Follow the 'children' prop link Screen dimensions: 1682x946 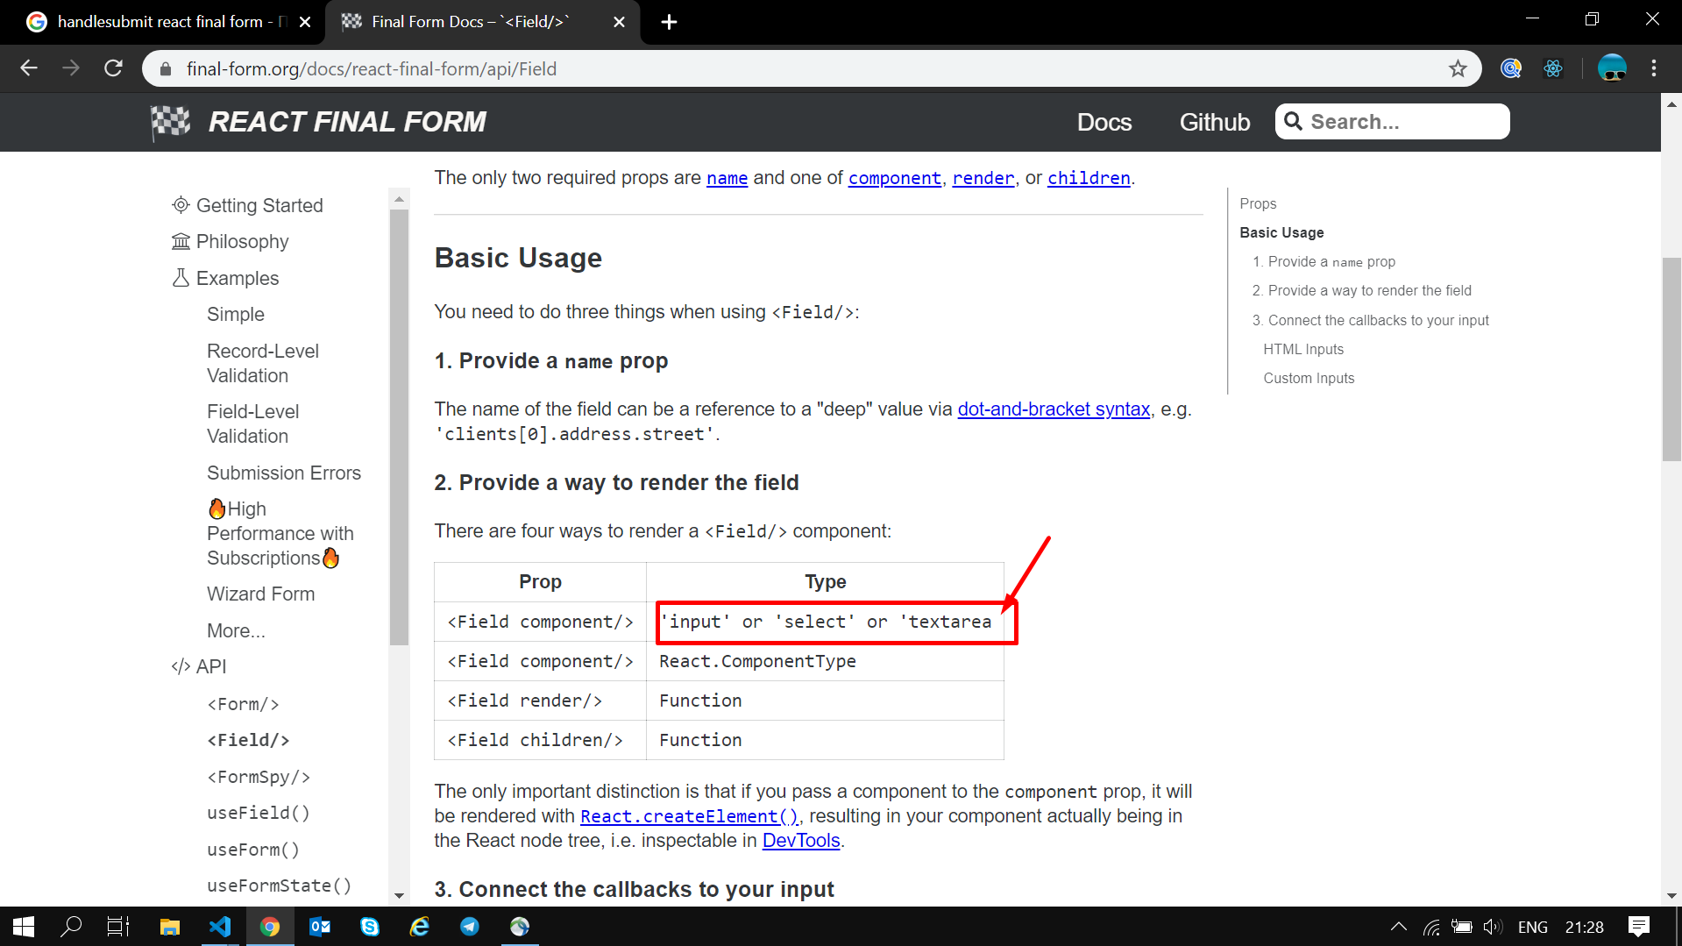[1089, 178]
